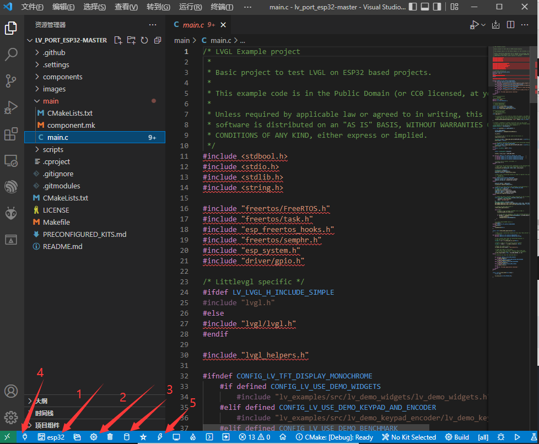Open the Source Control view
This screenshot has height=444, width=539.
pos(11,81)
